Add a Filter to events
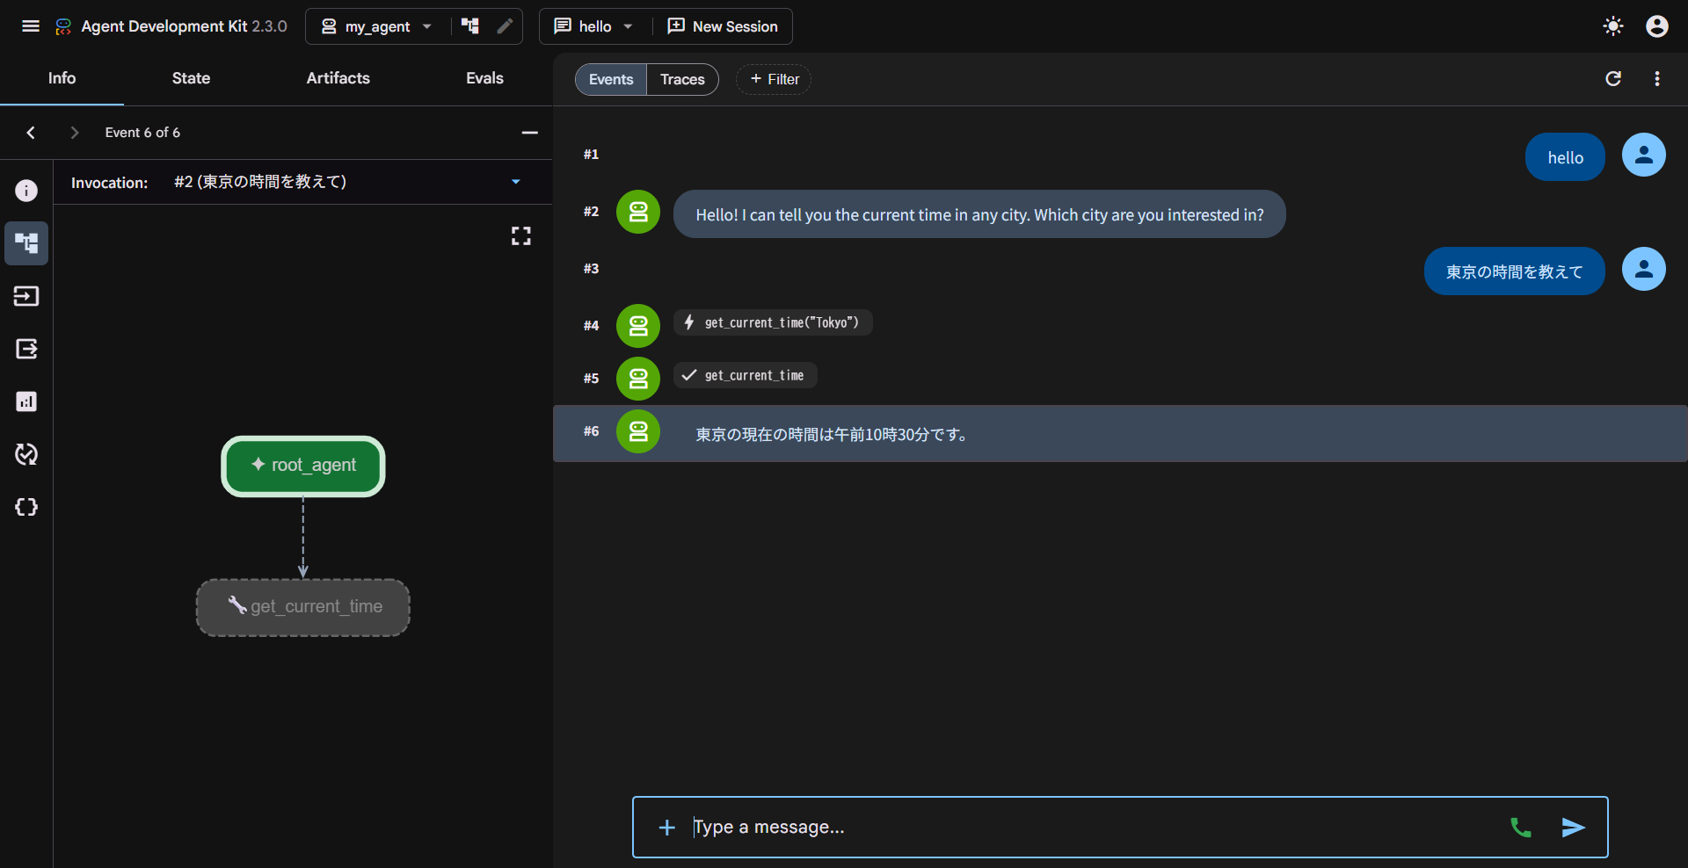 pos(774,79)
